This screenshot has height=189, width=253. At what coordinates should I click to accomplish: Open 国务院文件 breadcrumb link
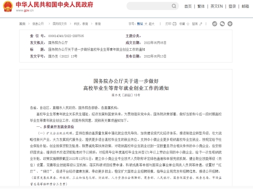(x=60, y=24)
